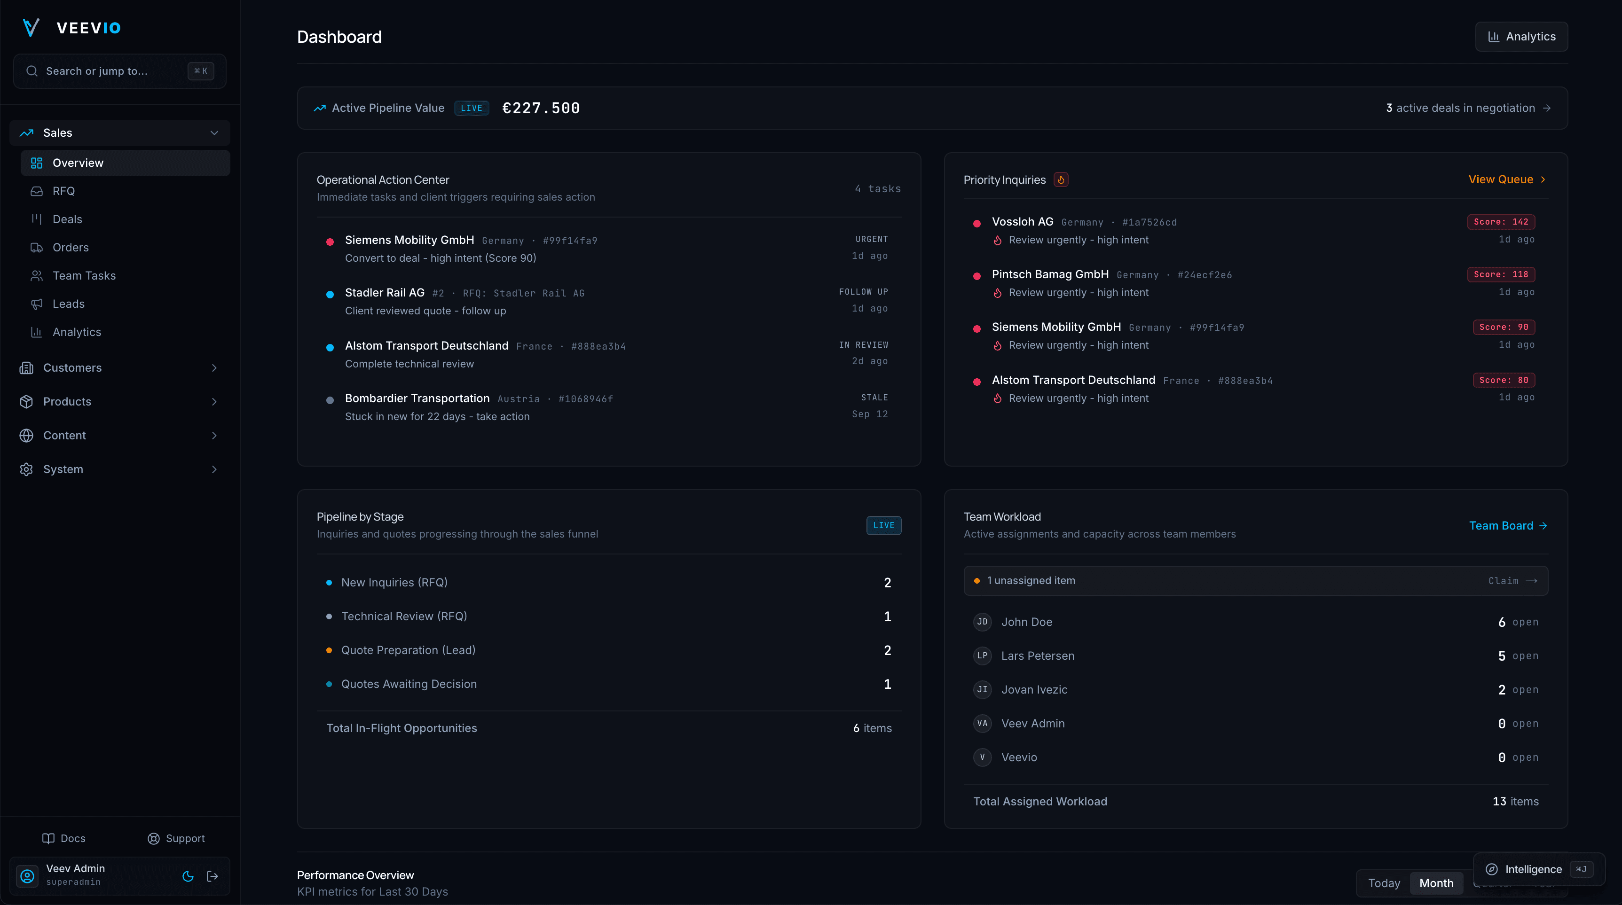Expand the System section chevron
The height and width of the screenshot is (905, 1622).
pos(214,469)
